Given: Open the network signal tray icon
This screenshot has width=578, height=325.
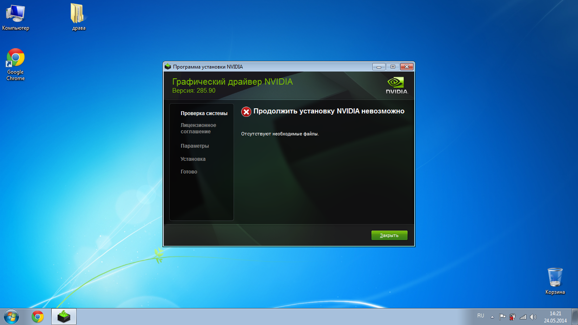Looking at the screenshot, I should tap(523, 317).
